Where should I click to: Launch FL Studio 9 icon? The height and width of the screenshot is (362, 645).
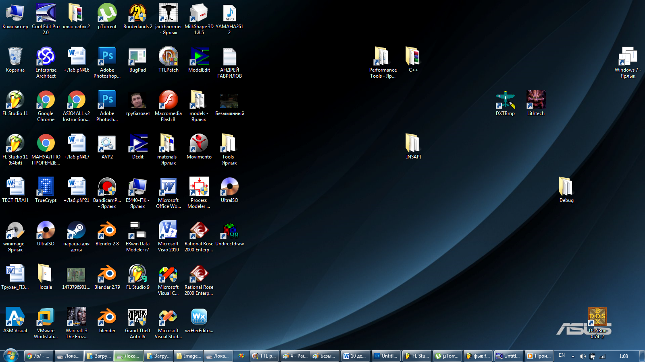tap(138, 278)
